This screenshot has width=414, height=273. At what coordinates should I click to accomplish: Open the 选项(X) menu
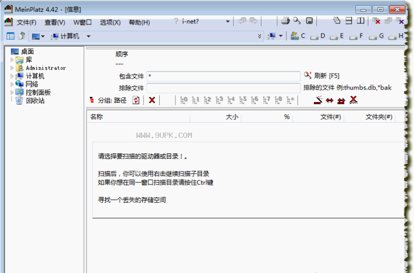110,22
